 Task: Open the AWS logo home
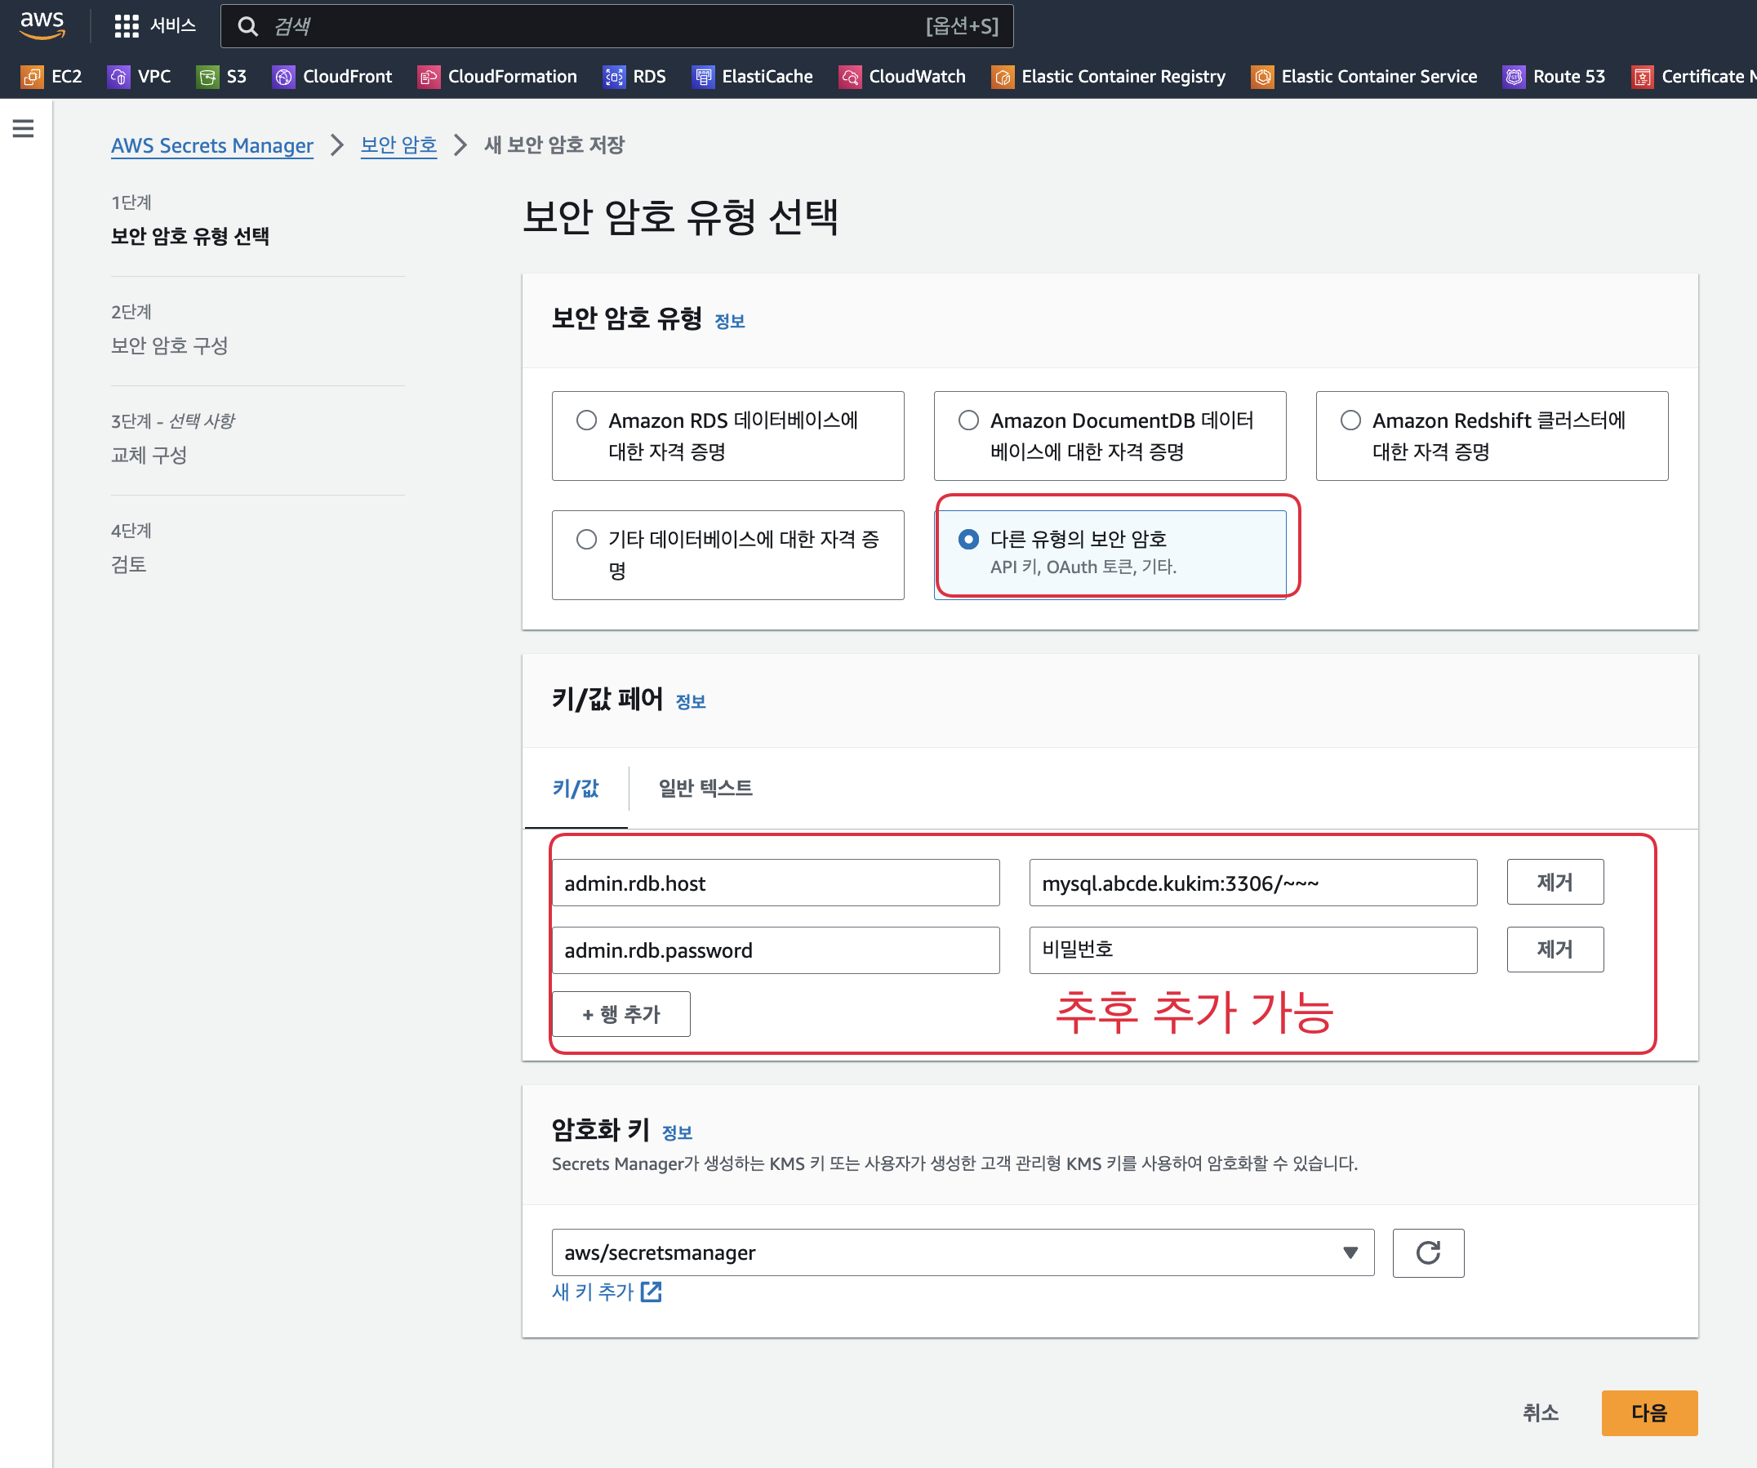click(x=42, y=25)
